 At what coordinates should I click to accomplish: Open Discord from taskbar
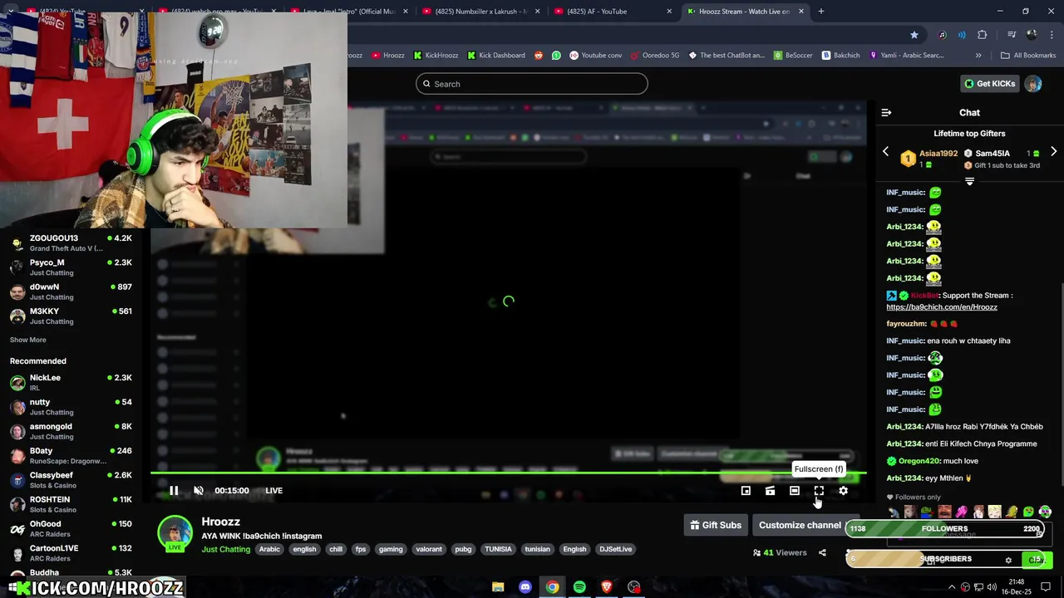[x=525, y=587]
